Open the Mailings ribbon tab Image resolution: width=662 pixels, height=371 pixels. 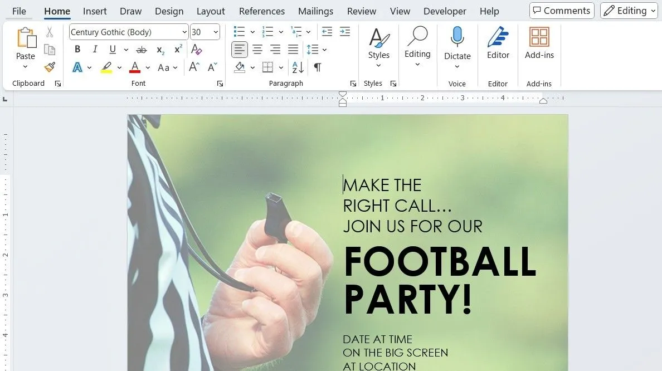click(315, 11)
